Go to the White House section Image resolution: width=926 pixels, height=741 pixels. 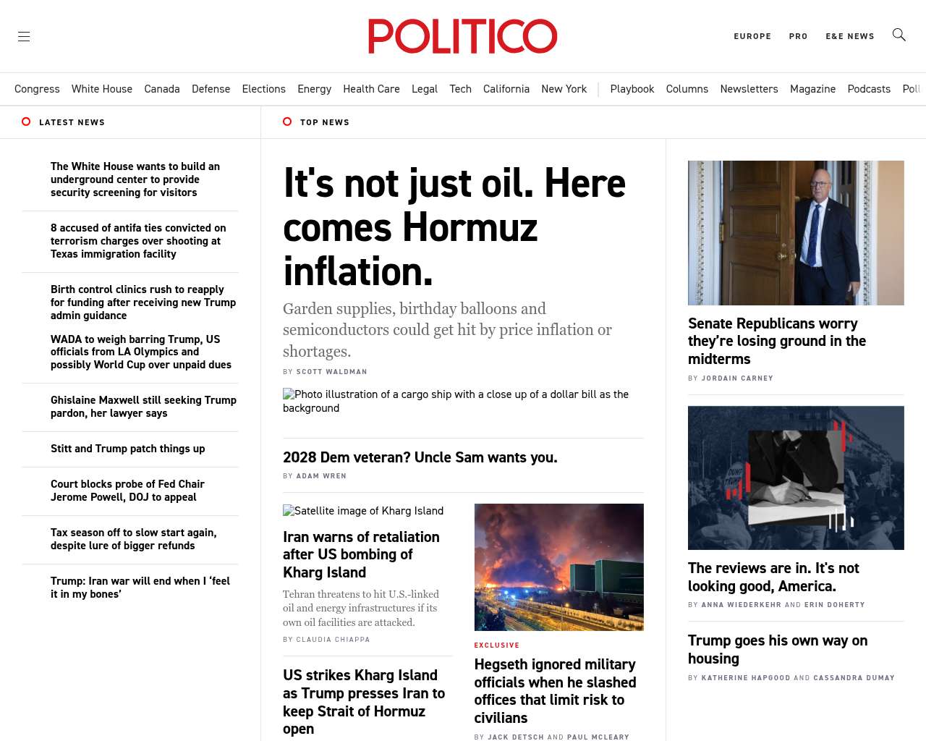coord(102,89)
